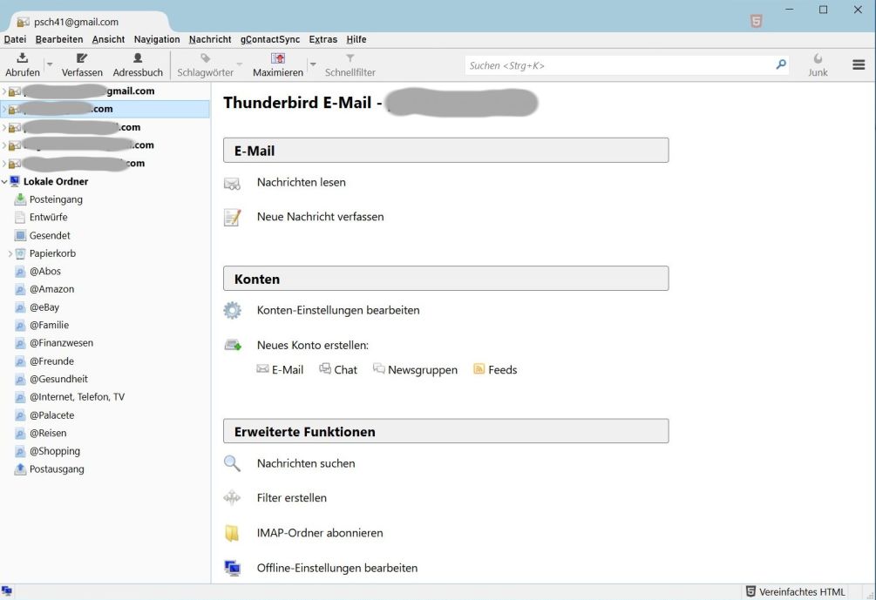Toggle the Schnellfilter funnel icon

tap(350, 58)
